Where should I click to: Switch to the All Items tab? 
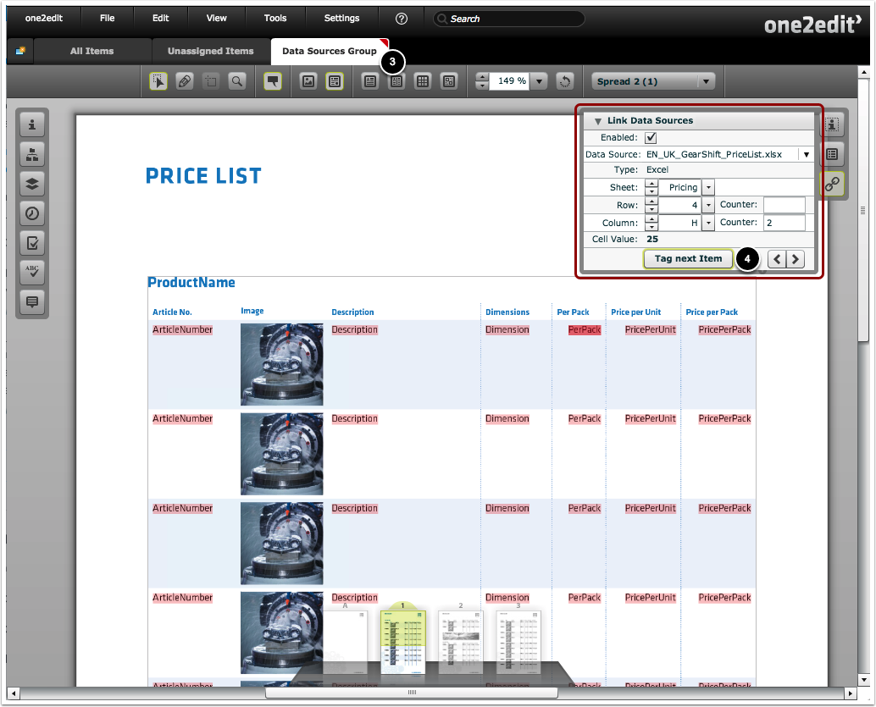coord(91,52)
